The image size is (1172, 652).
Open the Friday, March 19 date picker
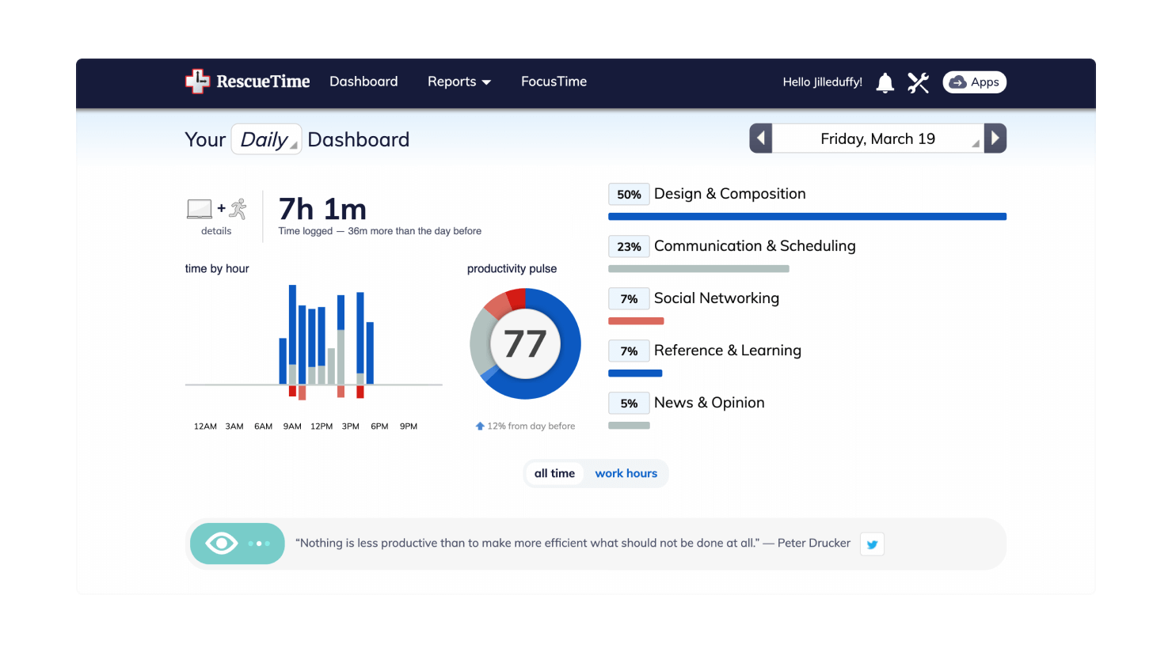pyautogui.click(x=878, y=138)
